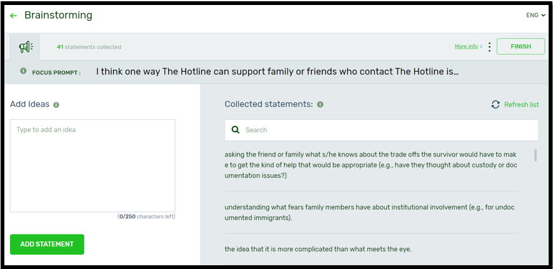Click the Brainstorming page title
Screen dimensions: 553x269
[58, 15]
